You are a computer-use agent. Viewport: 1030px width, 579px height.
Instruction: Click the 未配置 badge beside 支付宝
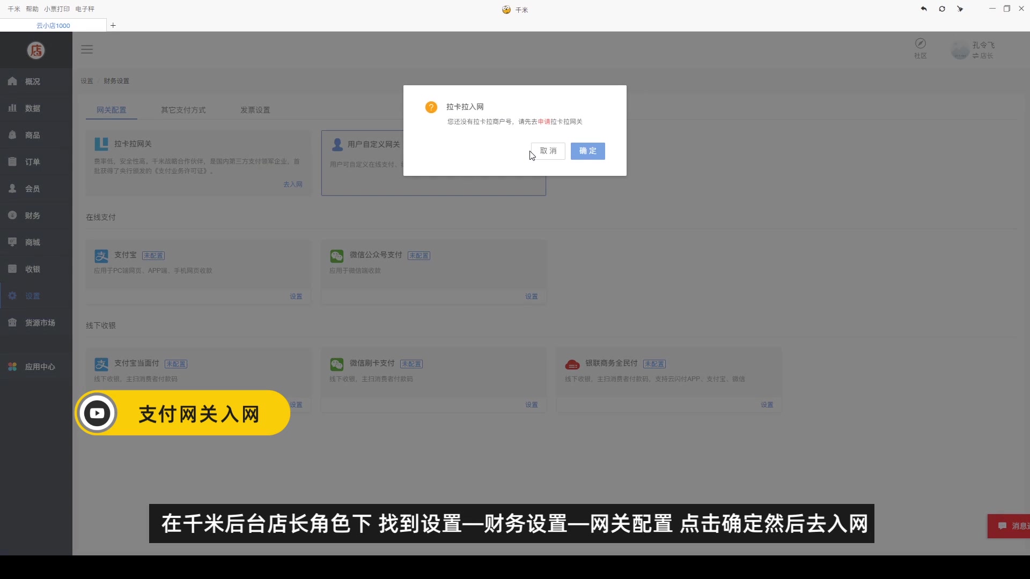153,256
